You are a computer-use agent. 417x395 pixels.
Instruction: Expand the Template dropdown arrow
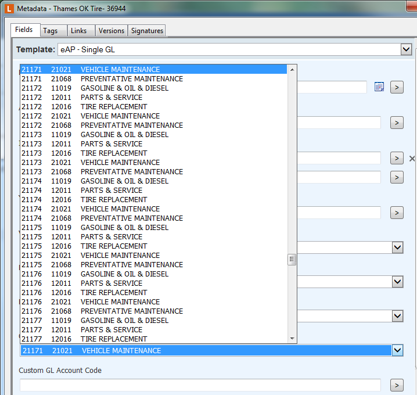[406, 49]
